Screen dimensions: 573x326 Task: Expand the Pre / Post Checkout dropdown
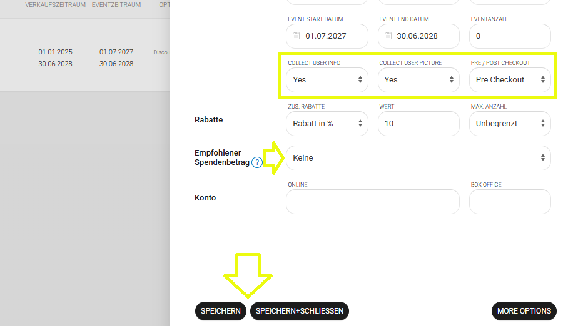[509, 80]
